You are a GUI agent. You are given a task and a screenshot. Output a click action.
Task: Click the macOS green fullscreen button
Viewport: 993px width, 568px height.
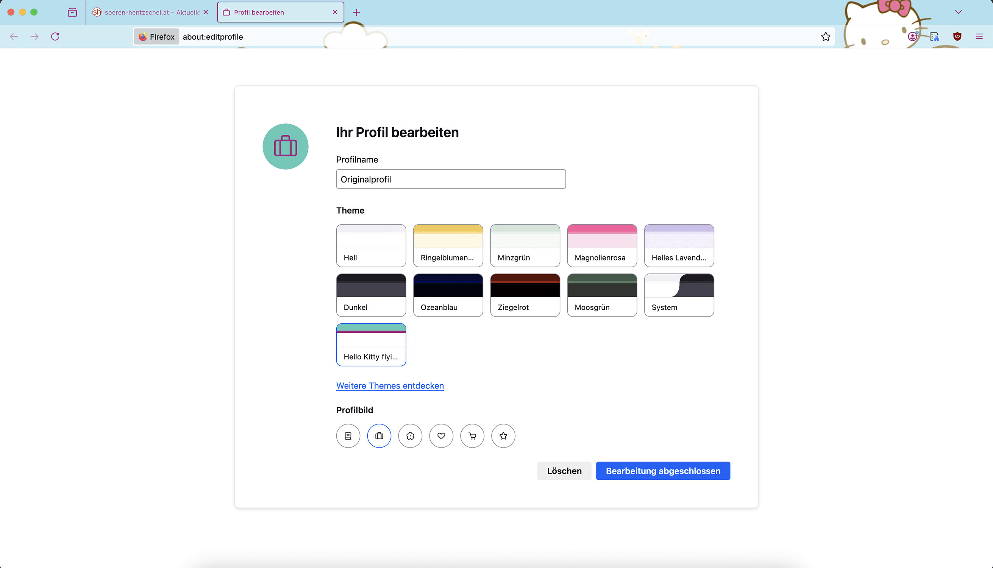(34, 12)
